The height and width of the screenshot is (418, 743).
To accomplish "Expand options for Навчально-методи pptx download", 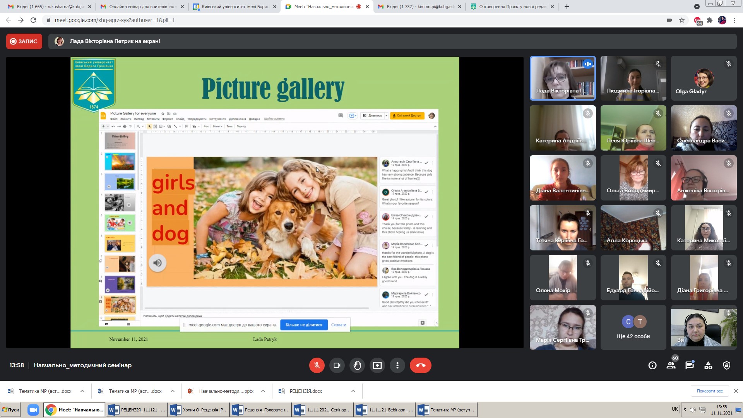I will pos(263,391).
